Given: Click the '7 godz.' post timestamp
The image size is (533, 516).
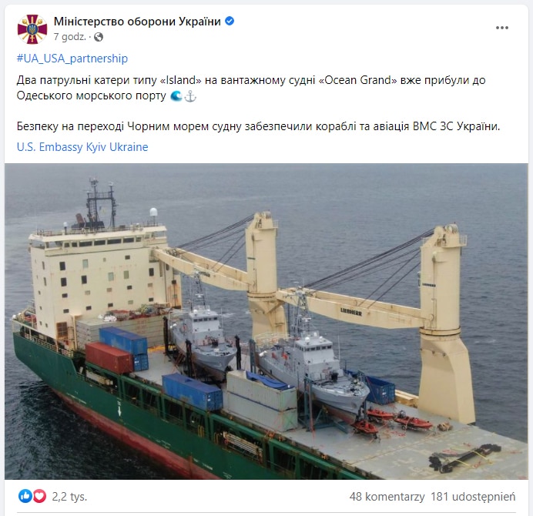Looking at the screenshot, I should (70, 37).
